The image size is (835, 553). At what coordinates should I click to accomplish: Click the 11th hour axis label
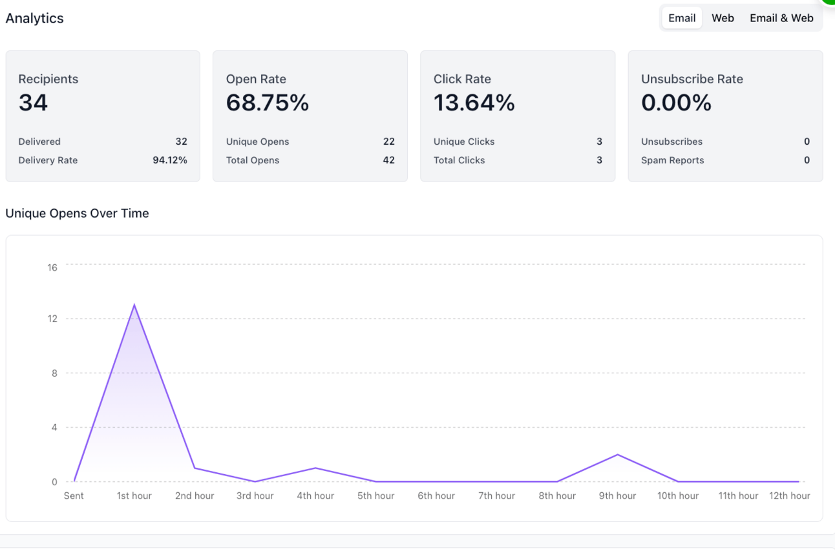[739, 496]
